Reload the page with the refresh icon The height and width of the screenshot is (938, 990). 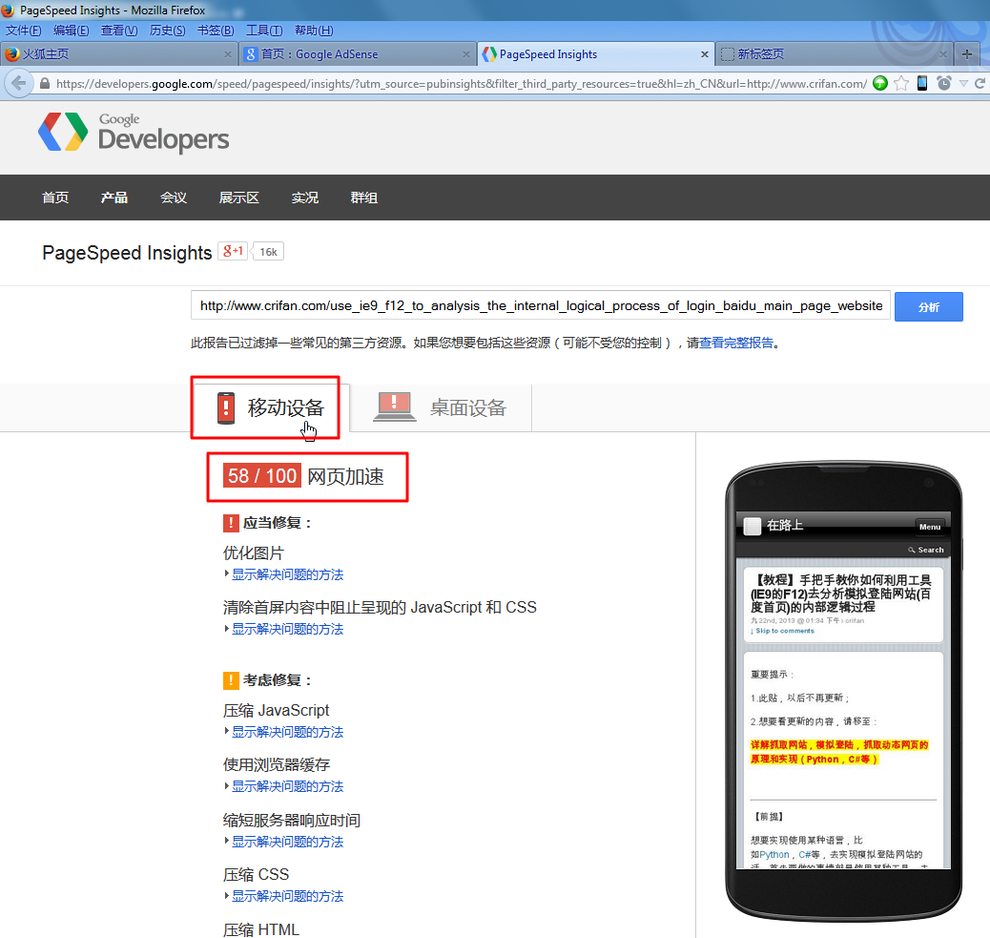[x=980, y=83]
